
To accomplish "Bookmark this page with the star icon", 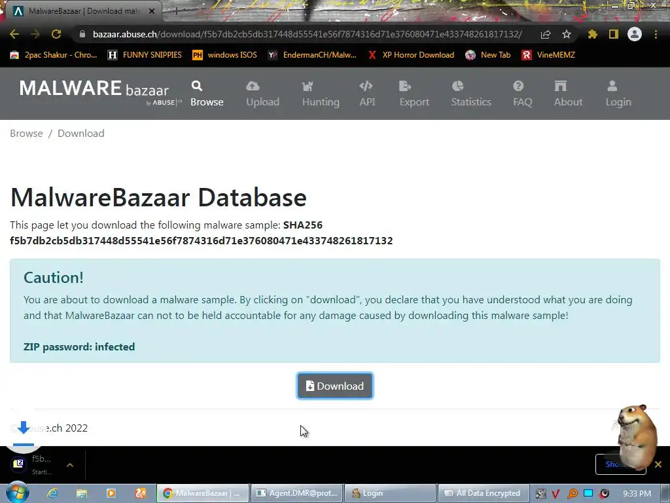I will click(566, 34).
